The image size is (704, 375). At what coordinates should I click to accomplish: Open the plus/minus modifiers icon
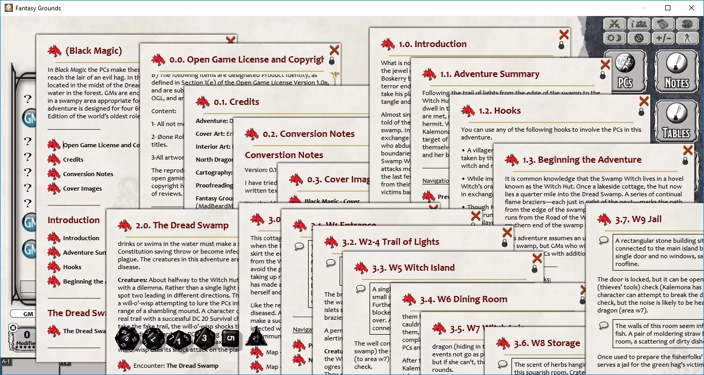(663, 38)
